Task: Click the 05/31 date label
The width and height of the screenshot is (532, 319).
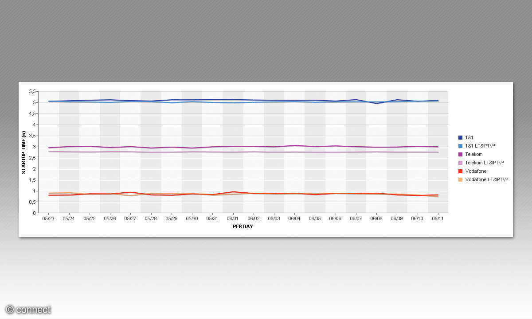Action: (212, 218)
